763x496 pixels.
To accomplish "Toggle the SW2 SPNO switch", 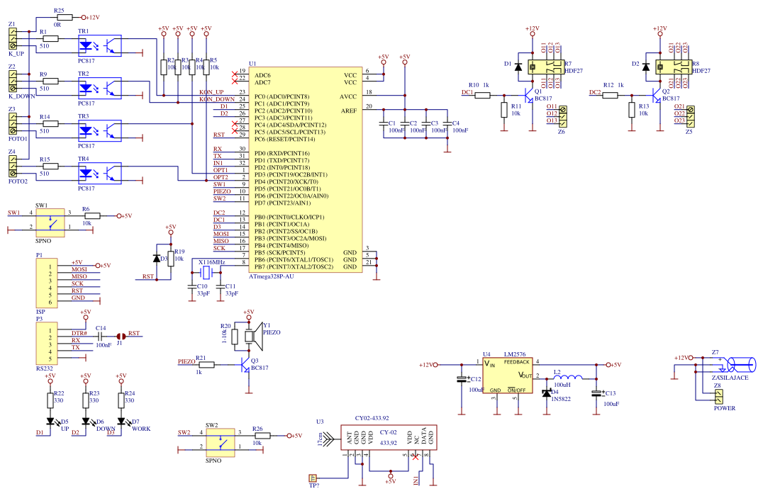I will pyautogui.click(x=220, y=443).
